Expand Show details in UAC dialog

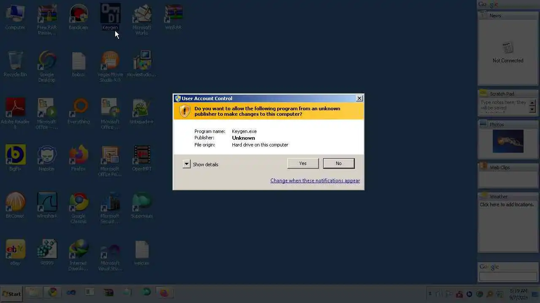[201, 164]
